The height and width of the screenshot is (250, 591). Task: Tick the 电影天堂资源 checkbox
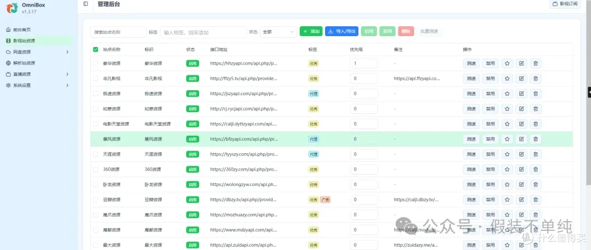95,124
